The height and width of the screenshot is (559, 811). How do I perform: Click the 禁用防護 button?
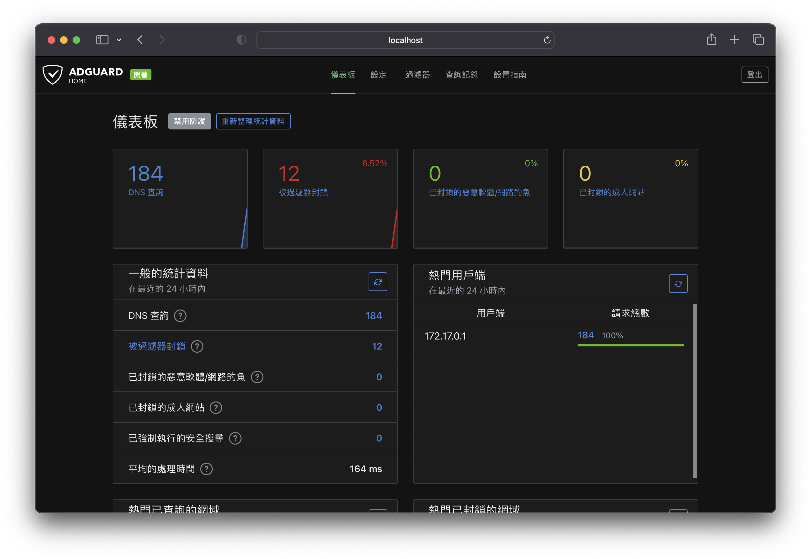(x=190, y=121)
